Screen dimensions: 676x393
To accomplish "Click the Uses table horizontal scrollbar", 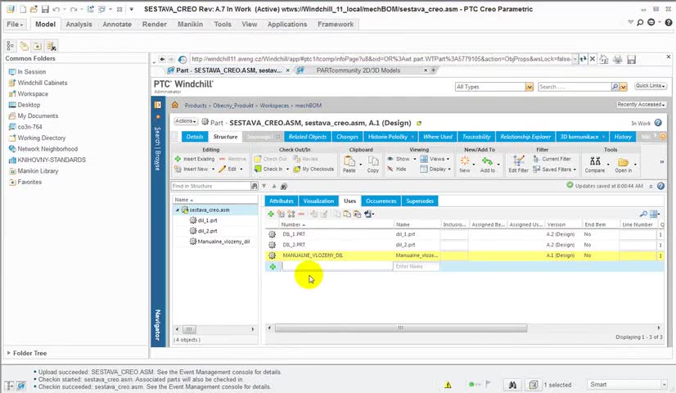I will click(x=401, y=328).
